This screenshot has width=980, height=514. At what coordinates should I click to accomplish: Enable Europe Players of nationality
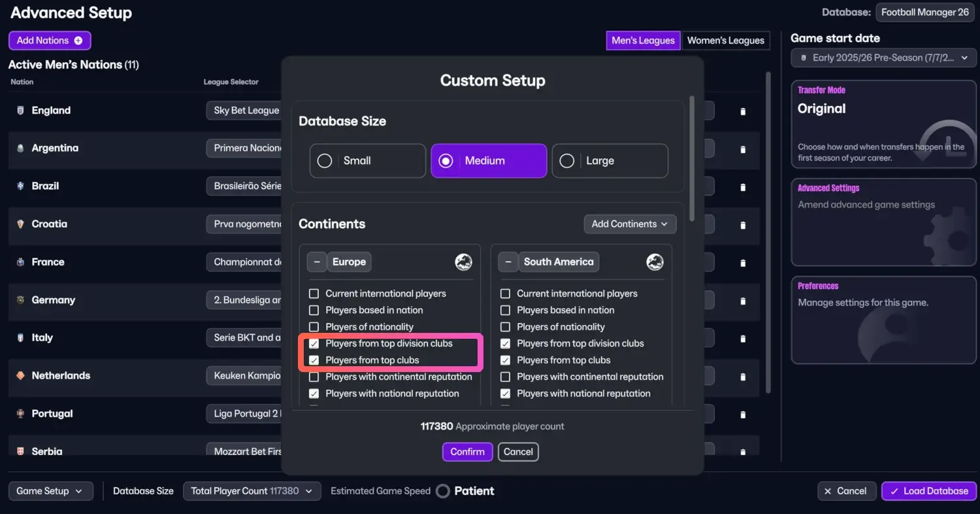314,327
